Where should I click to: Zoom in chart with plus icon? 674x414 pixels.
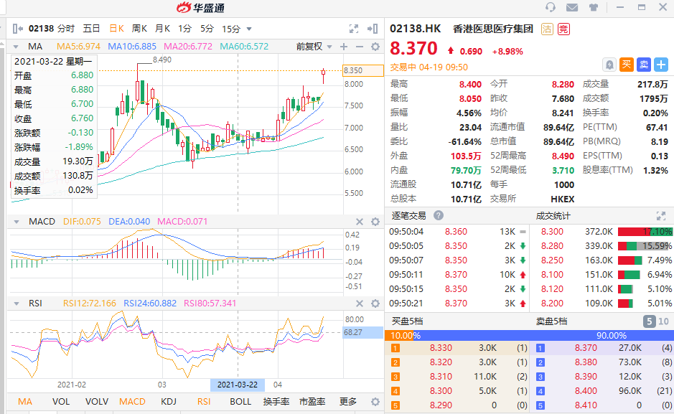tap(344, 47)
